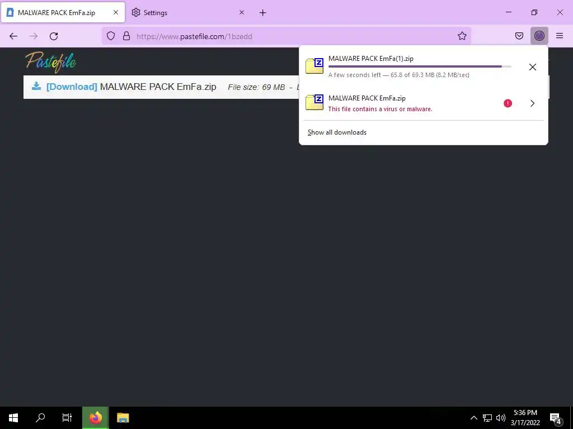Open Show all downloads
The width and height of the screenshot is (573, 429).
pyautogui.click(x=337, y=132)
